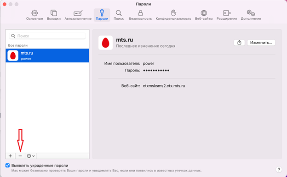Click website ctxmsksms2.ctx.mts.ru
Screen dimensions: 287x177
(164, 86)
